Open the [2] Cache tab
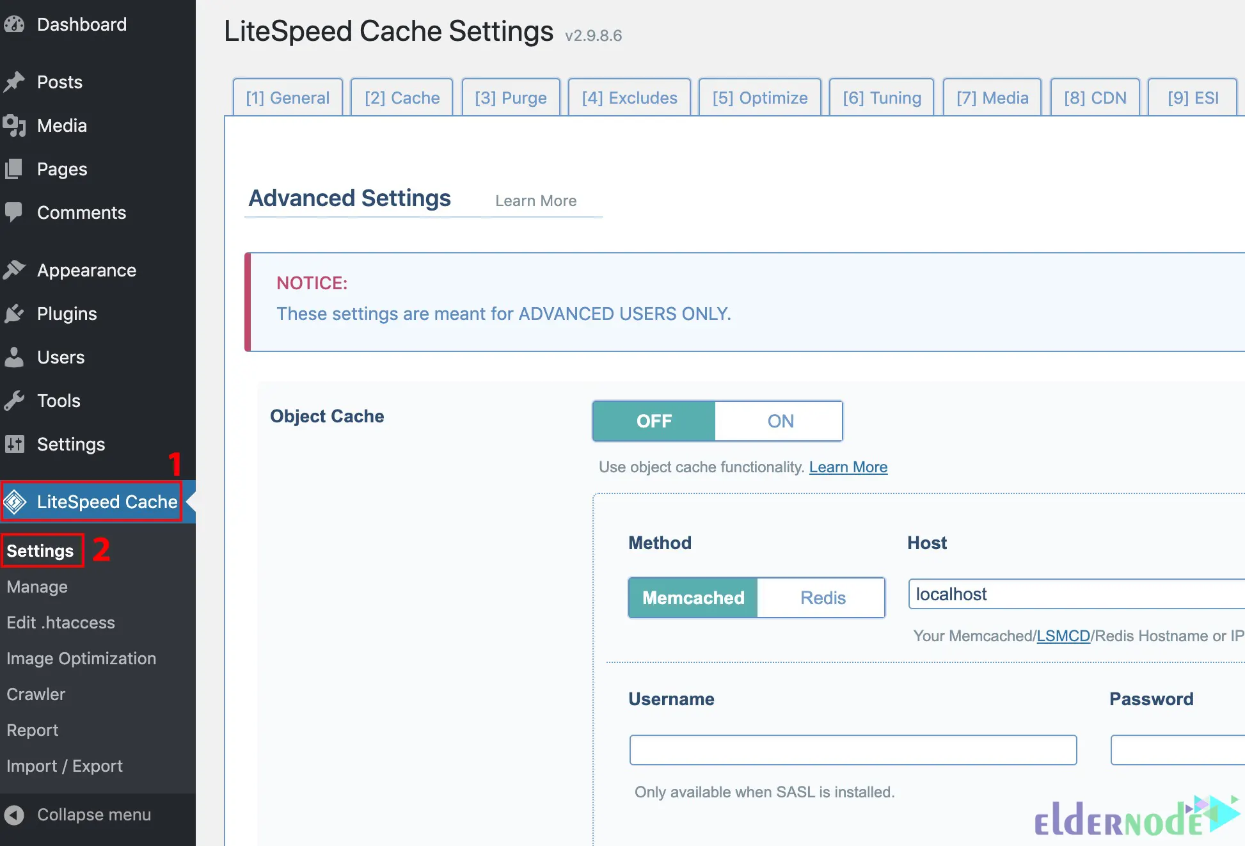 (x=402, y=98)
